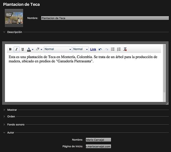
Task: Insert a bulleted list
Action: [x=113, y=49]
